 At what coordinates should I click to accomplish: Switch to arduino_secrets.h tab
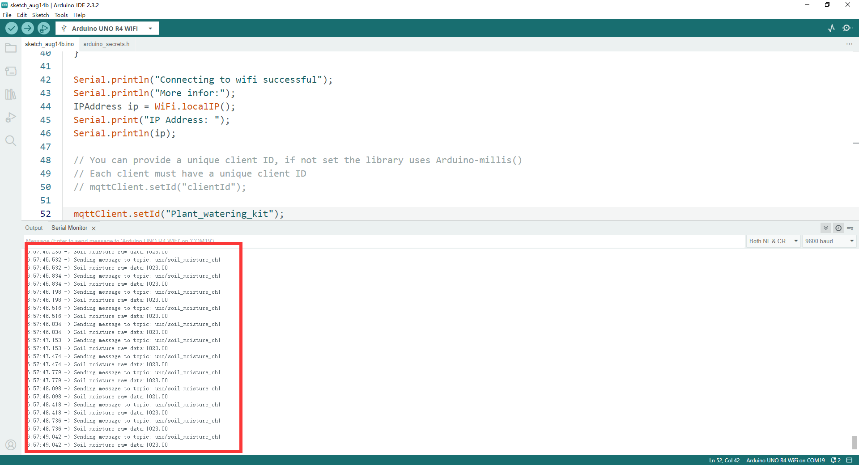106,44
